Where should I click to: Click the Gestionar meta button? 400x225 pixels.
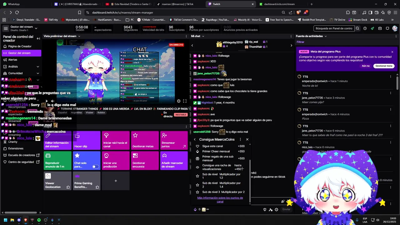[x=384, y=66]
